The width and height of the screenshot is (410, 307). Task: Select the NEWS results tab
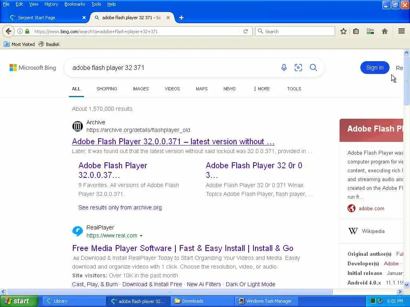click(x=229, y=89)
